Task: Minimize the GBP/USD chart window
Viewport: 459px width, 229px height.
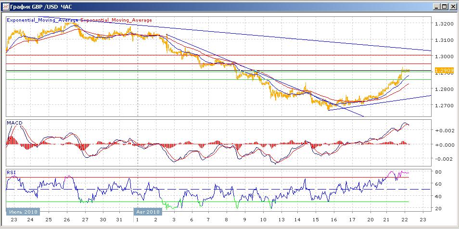Action: pyautogui.click(x=436, y=7)
